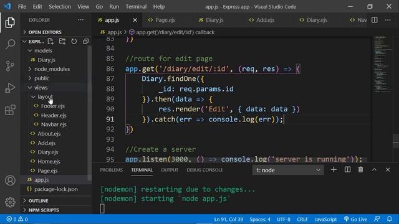Kill the terminal with trash icon

360,170
